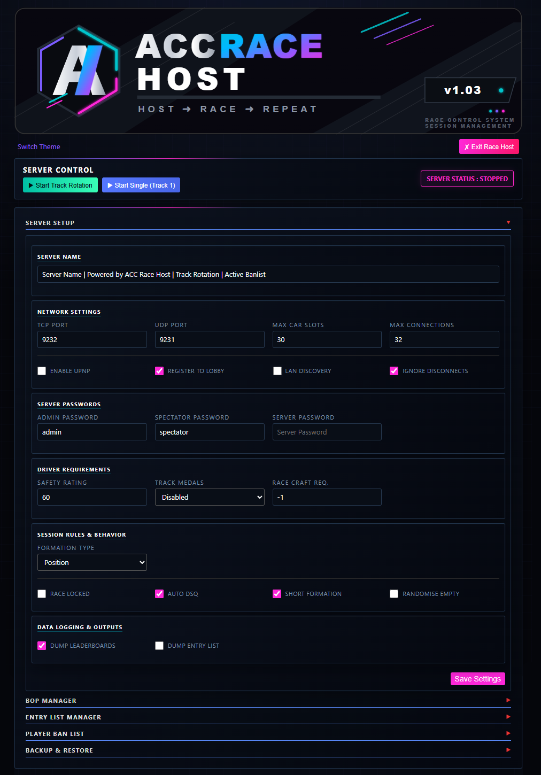Viewport: 541px width, 775px height.
Task: Click the Save Settings button
Action: pyautogui.click(x=478, y=679)
